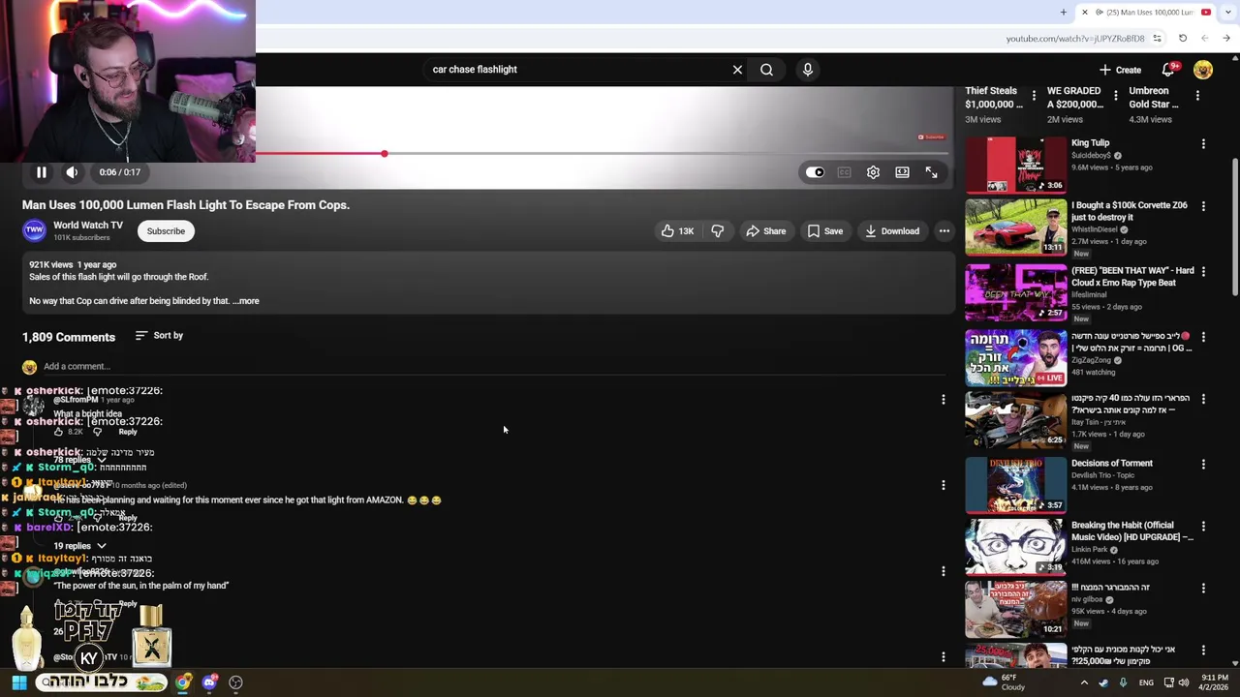The height and width of the screenshot is (697, 1240).
Task: Like the video (13K)
Action: tap(677, 231)
